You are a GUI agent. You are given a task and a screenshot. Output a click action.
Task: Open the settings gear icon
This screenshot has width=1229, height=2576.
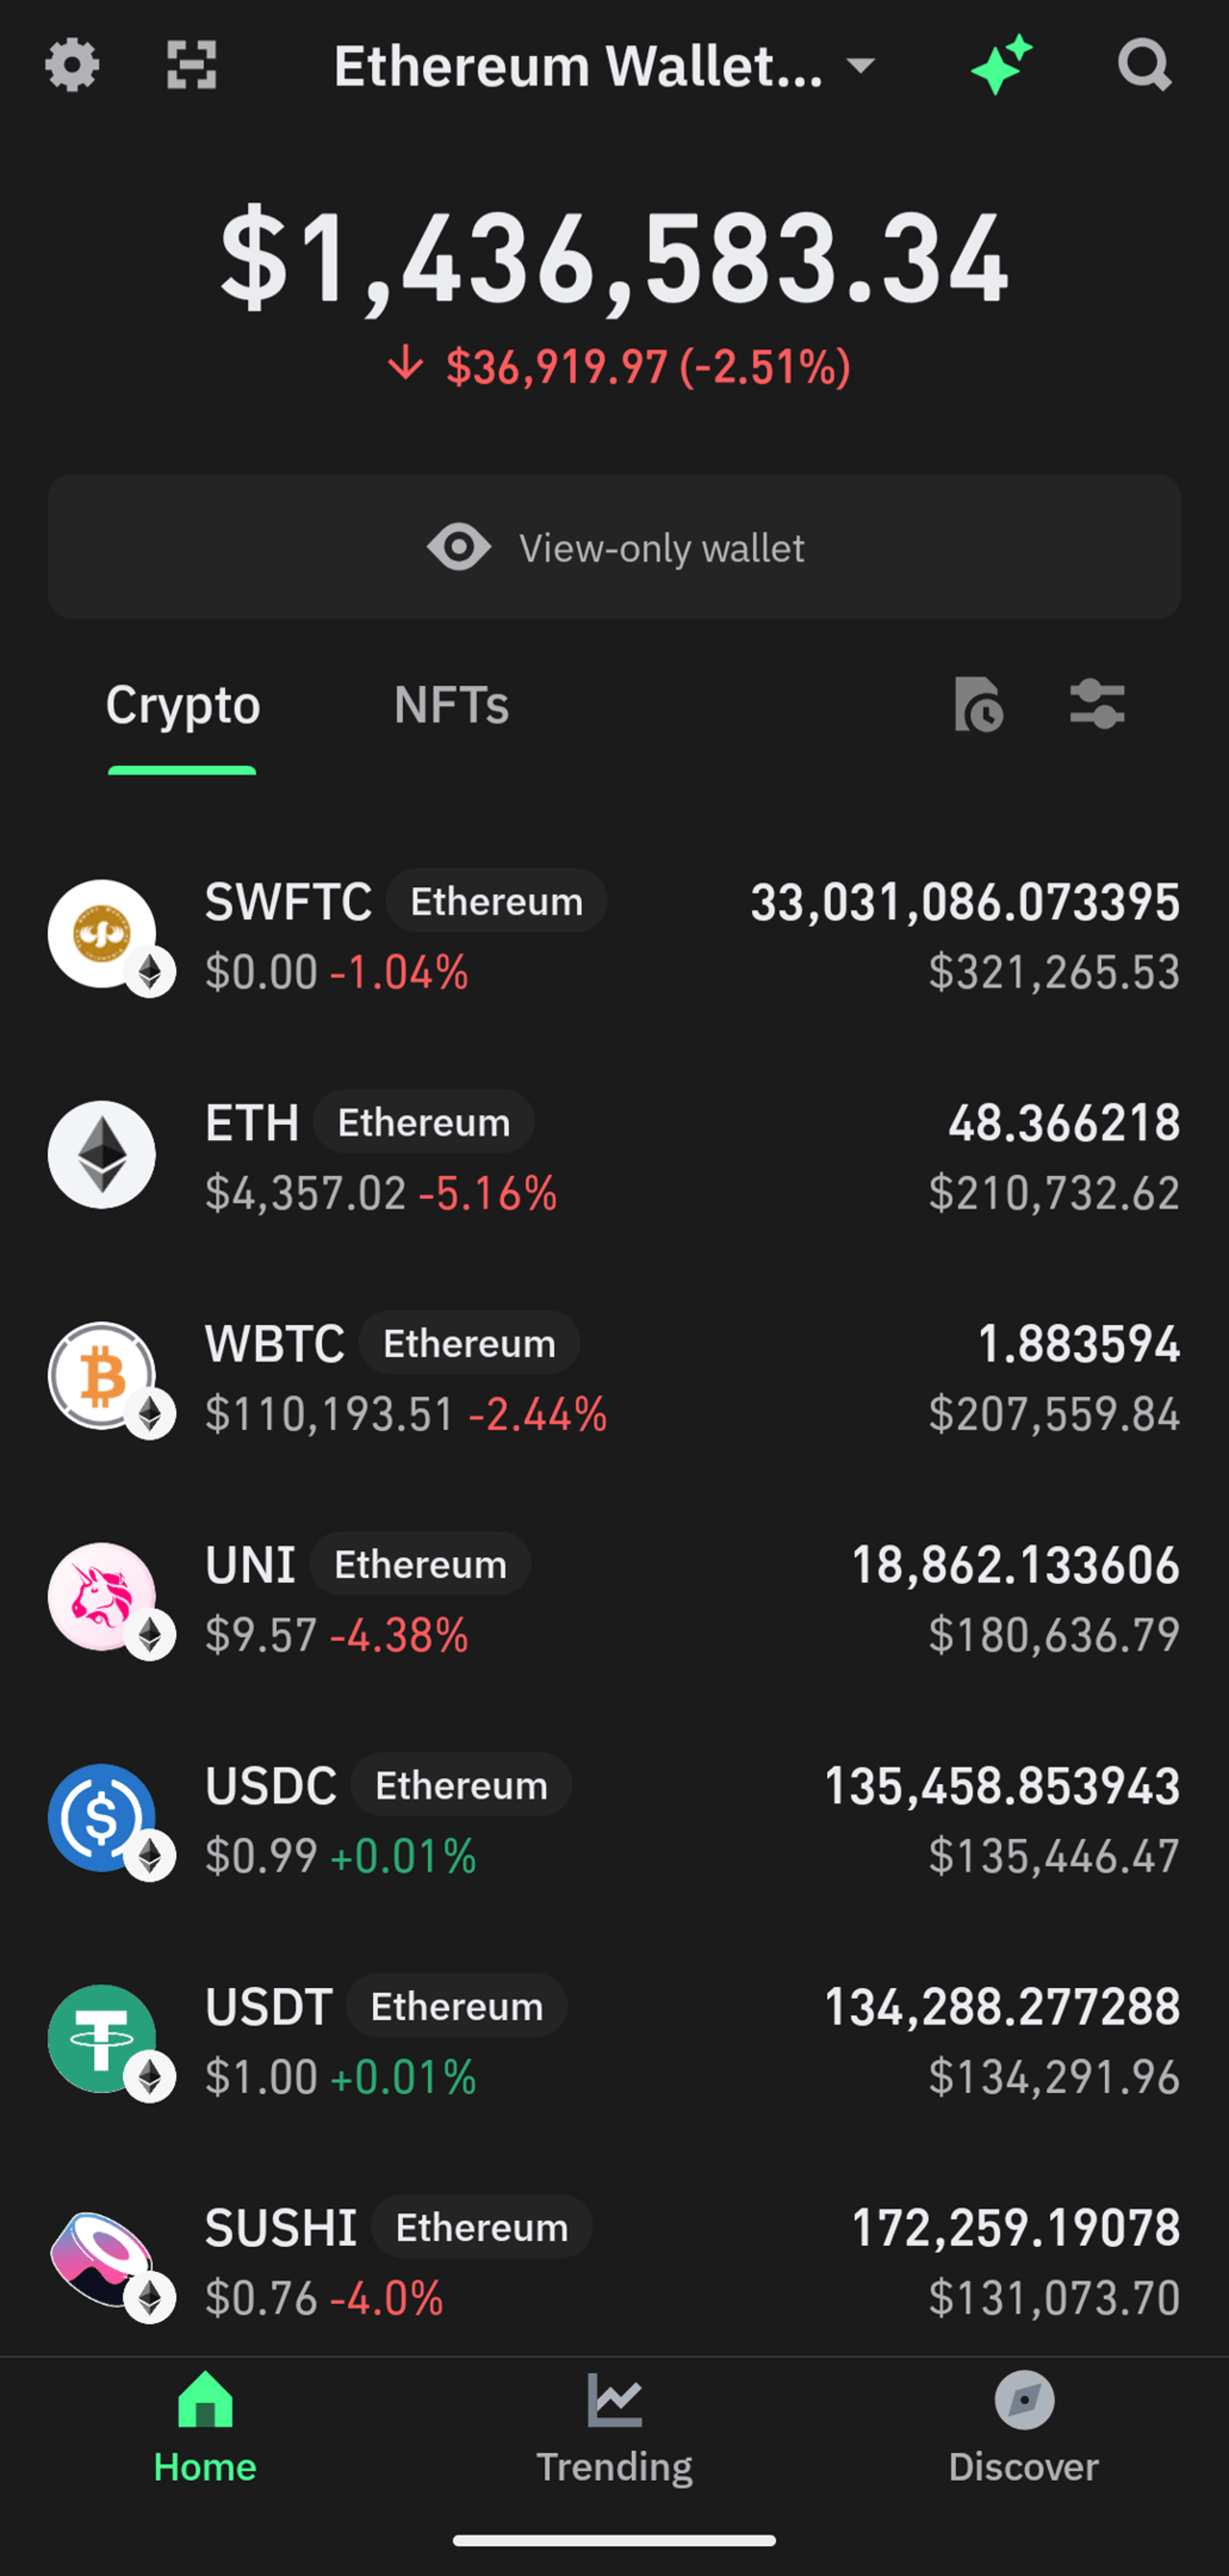click(x=72, y=66)
